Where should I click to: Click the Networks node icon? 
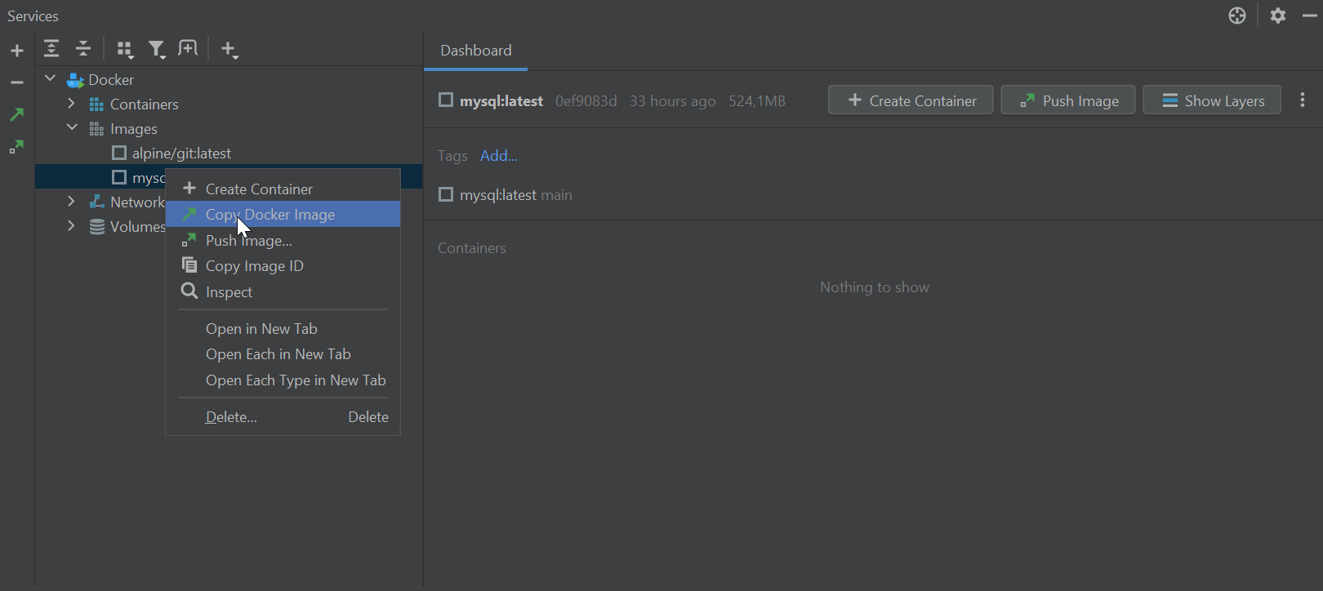click(96, 202)
